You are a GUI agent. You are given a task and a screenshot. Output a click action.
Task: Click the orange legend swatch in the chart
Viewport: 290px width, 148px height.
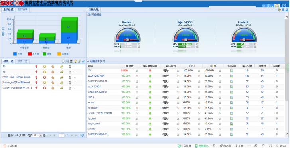tap(59, 54)
